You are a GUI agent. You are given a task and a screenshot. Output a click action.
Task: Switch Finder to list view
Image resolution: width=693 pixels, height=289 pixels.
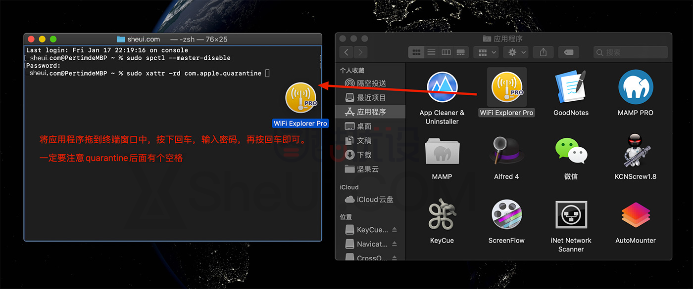tap(431, 52)
